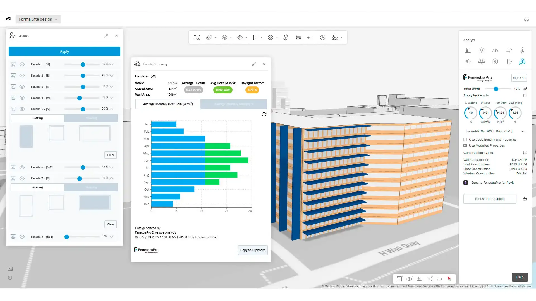Expand Facade 6 - [SW] options

[111, 167]
